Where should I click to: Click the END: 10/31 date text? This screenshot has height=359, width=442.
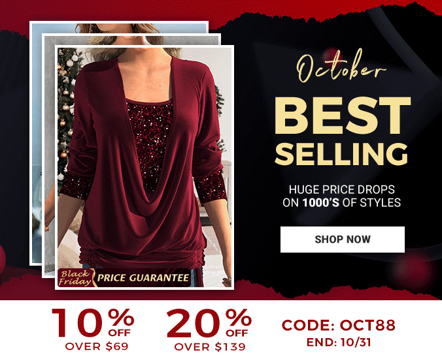339,342
